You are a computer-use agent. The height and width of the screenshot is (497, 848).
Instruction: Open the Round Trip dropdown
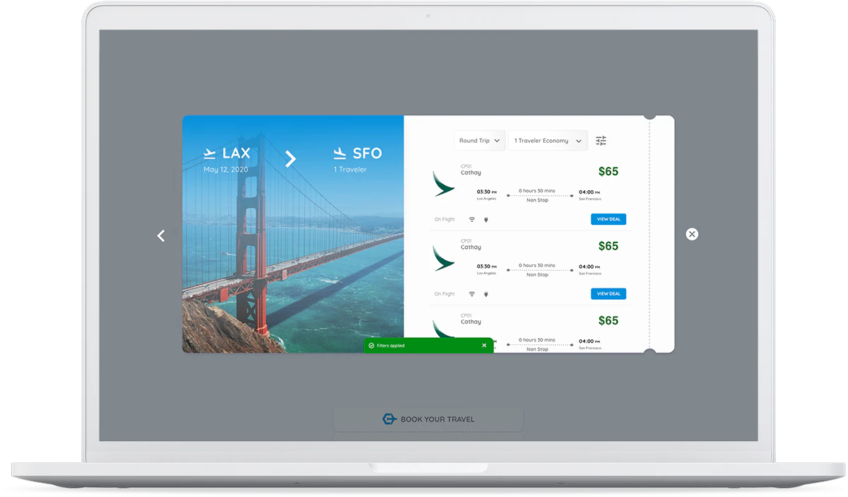[480, 141]
